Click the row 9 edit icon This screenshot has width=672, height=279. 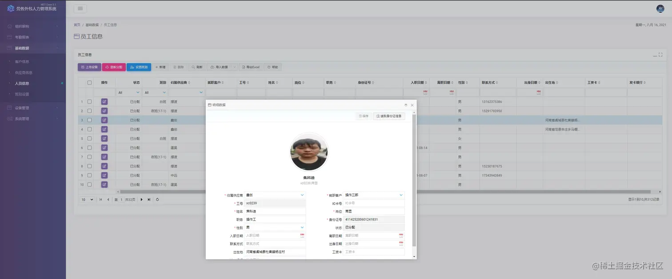104,175
